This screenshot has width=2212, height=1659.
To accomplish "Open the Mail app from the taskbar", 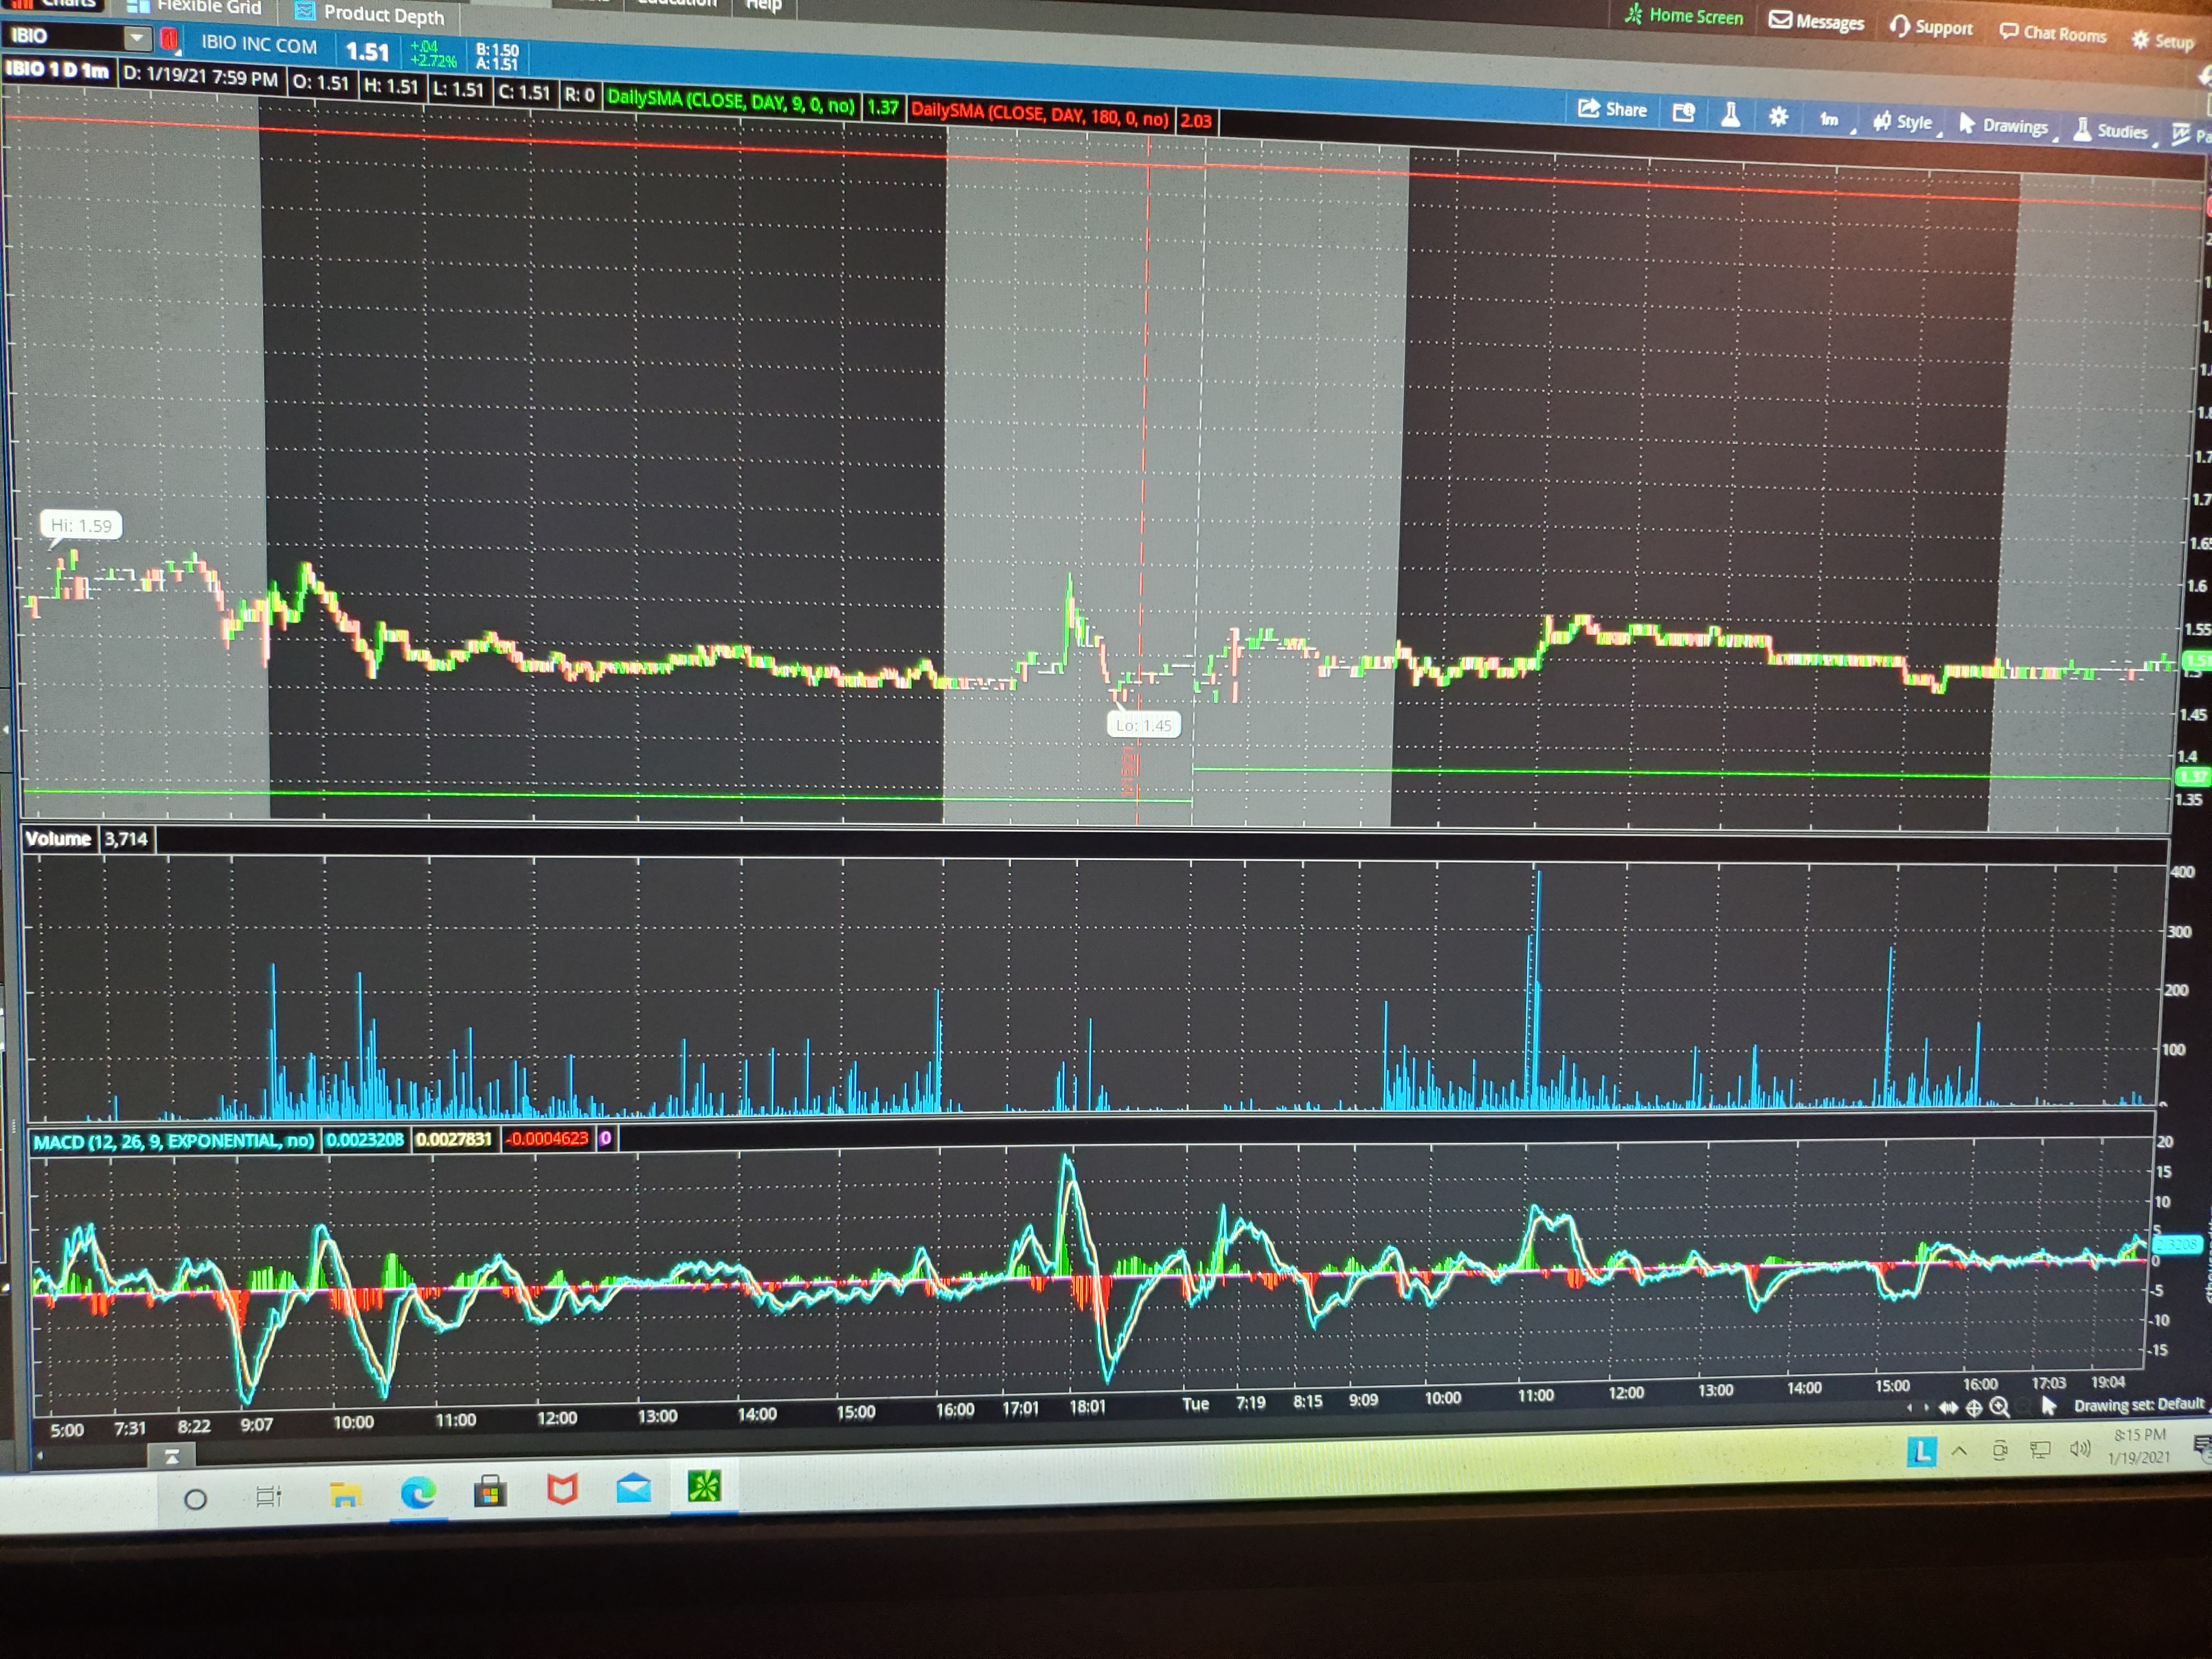I will pyautogui.click(x=634, y=1488).
